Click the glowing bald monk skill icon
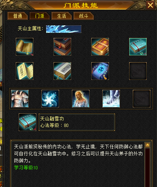 (81, 99)
